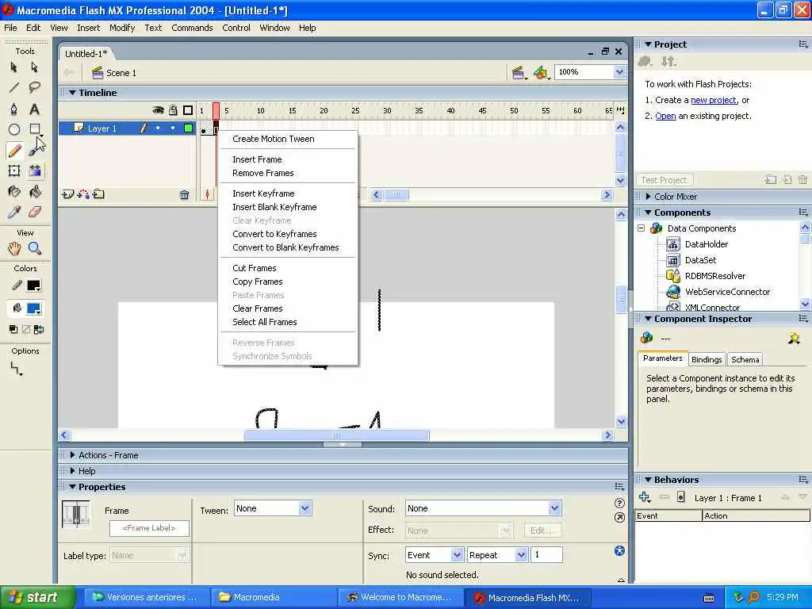This screenshot has height=609, width=812.
Task: Open Properties panel help icon
Action: (619, 503)
